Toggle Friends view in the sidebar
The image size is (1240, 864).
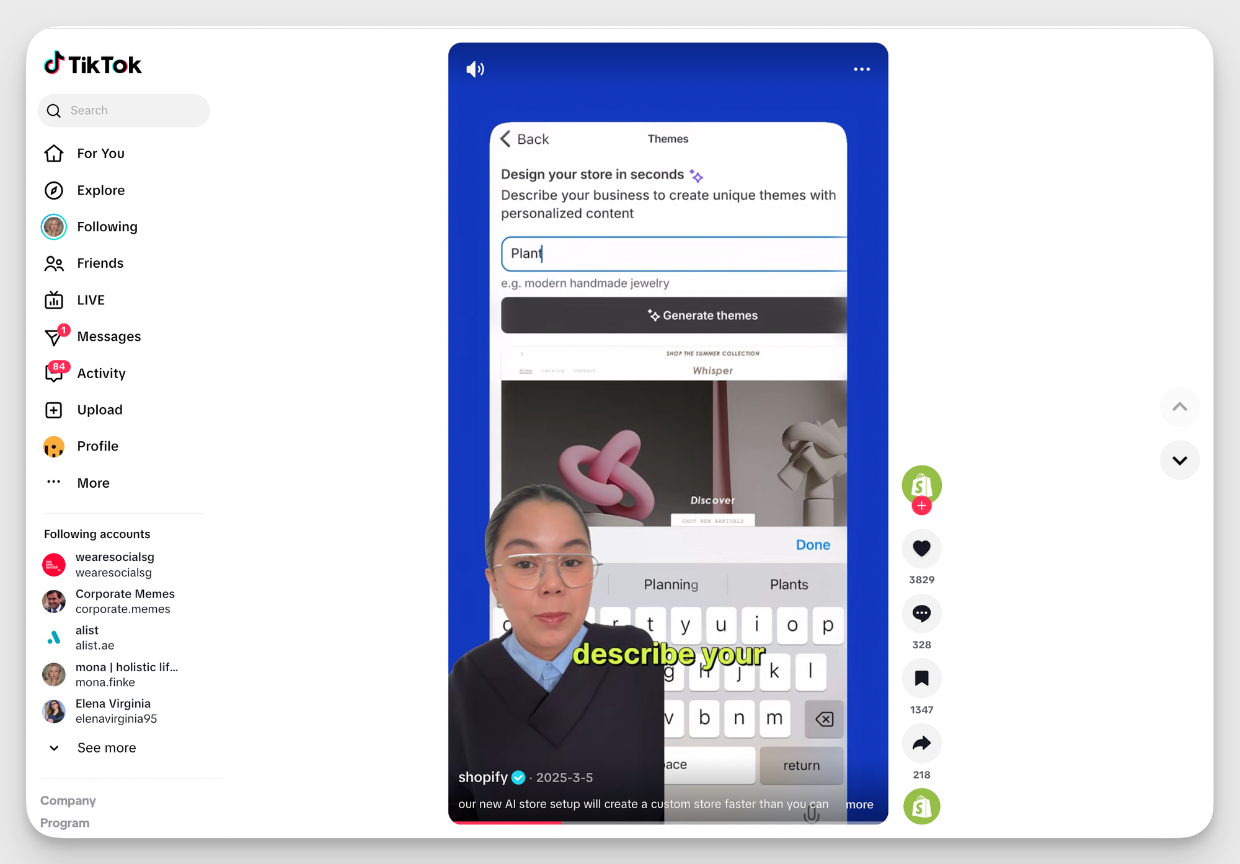pyautogui.click(x=54, y=263)
